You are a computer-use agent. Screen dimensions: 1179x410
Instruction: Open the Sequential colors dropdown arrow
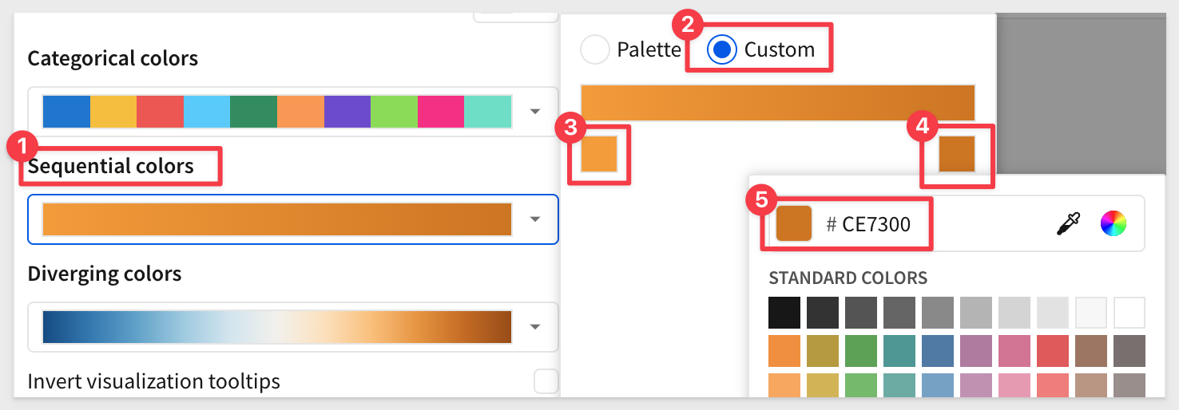click(535, 219)
